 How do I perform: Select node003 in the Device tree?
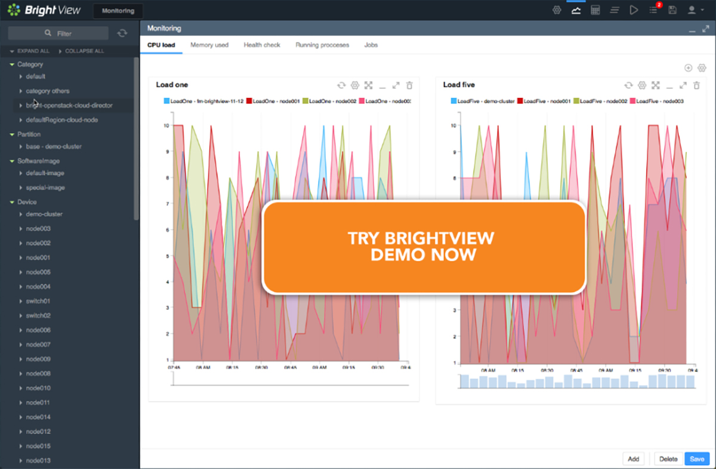[x=38, y=229]
